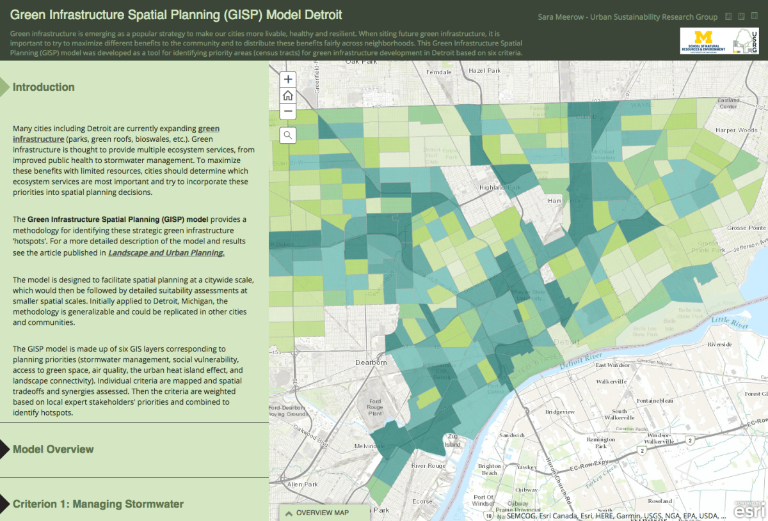Collapse the Overview Map panel chevron
The width and height of the screenshot is (768, 521).
click(x=288, y=513)
